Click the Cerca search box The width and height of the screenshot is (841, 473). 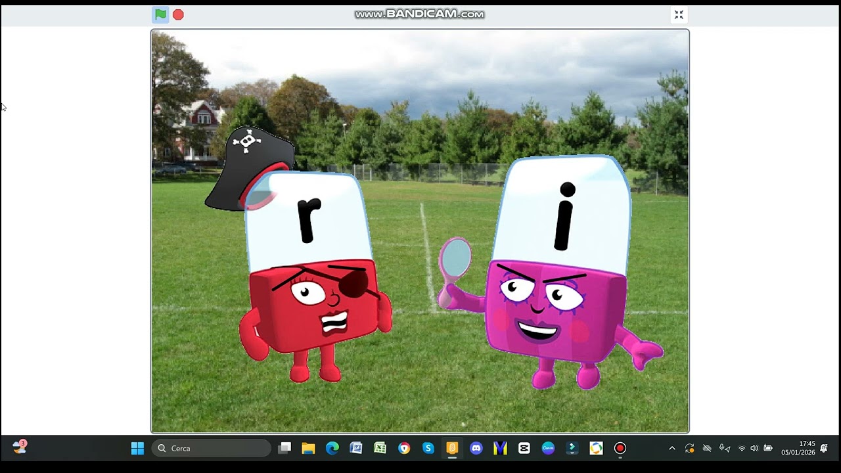click(212, 448)
